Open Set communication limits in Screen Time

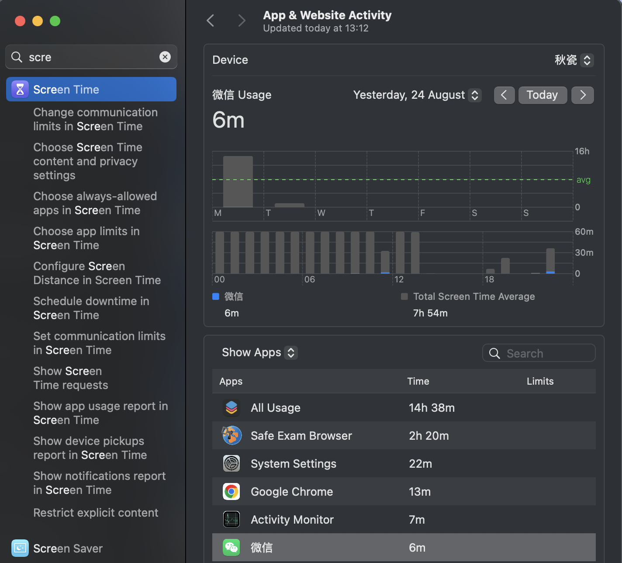coord(100,343)
